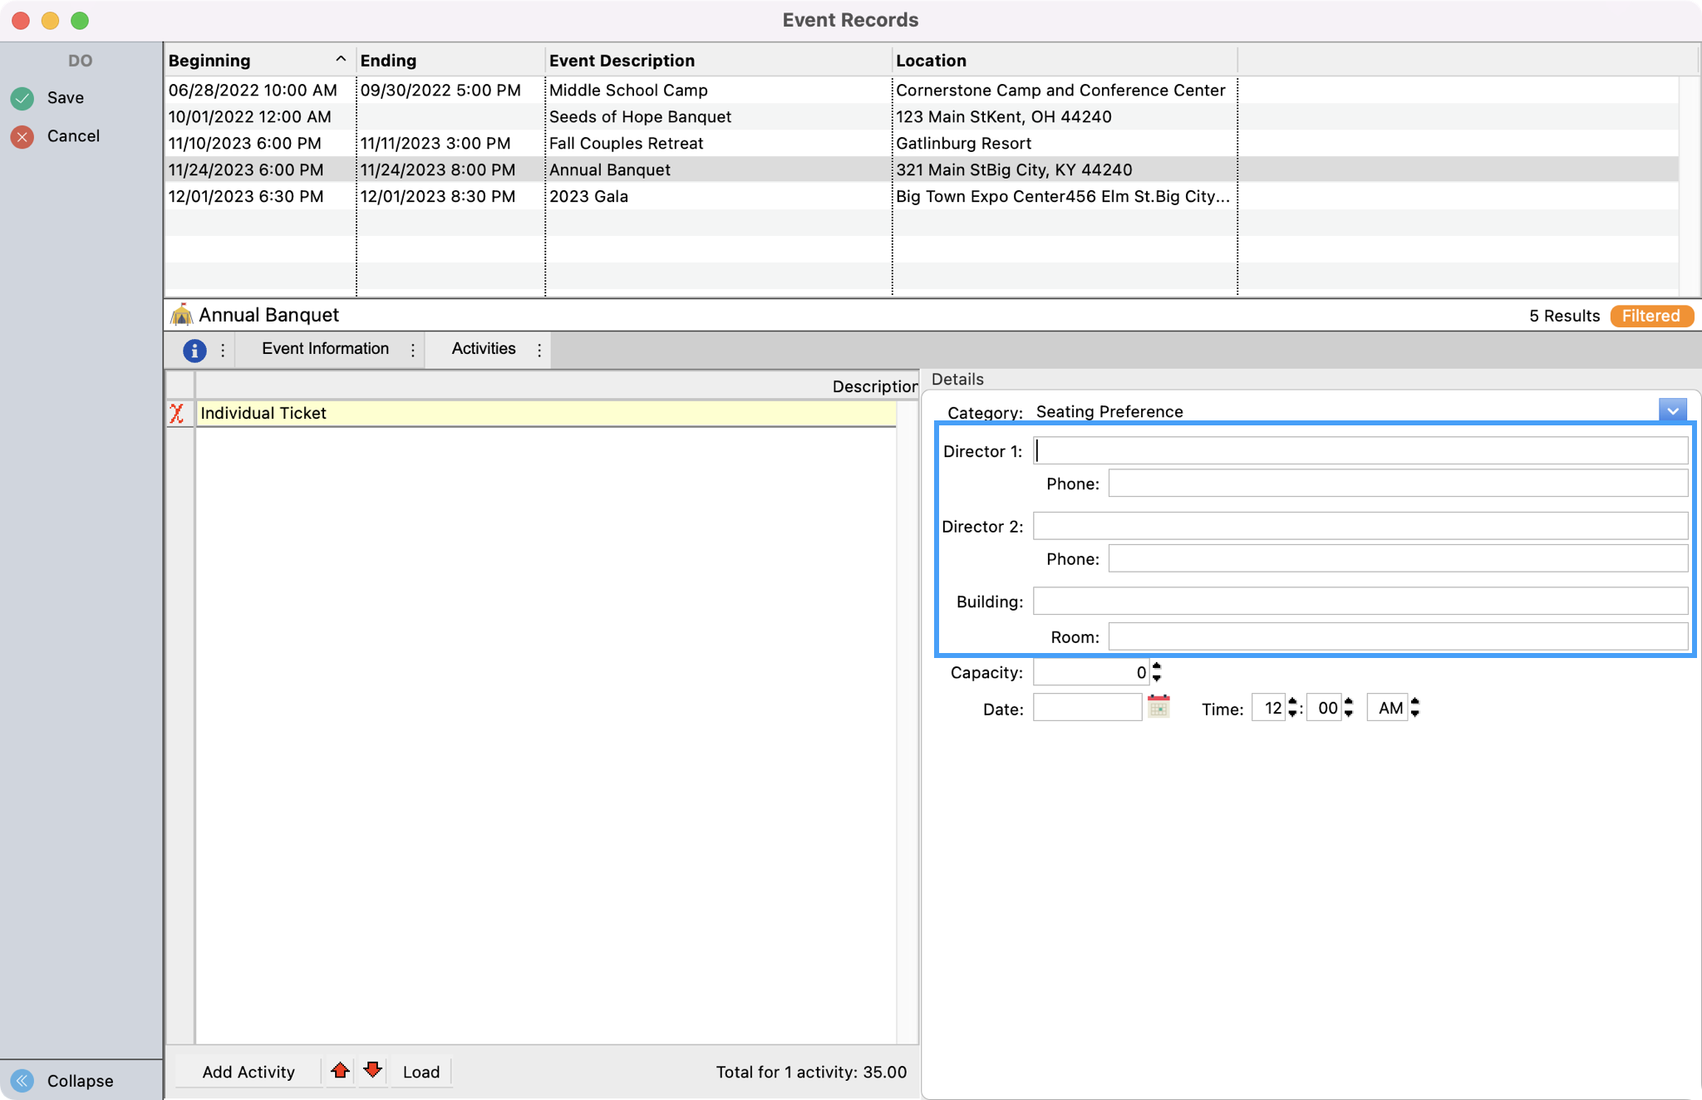Click the red Cancel icon

pos(22,136)
